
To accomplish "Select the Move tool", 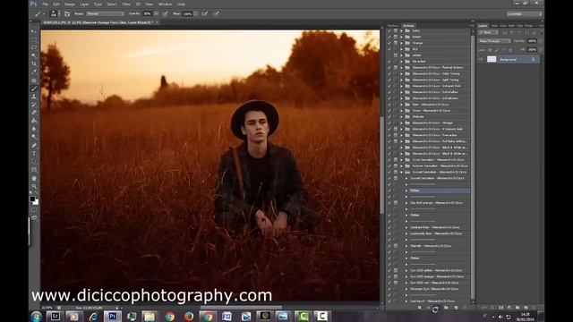I will click(34, 32).
